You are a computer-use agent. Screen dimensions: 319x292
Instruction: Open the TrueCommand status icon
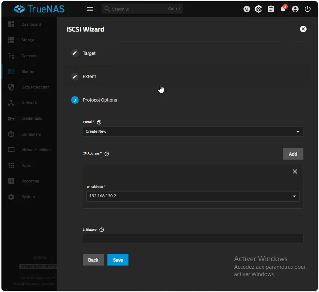pyautogui.click(x=259, y=9)
